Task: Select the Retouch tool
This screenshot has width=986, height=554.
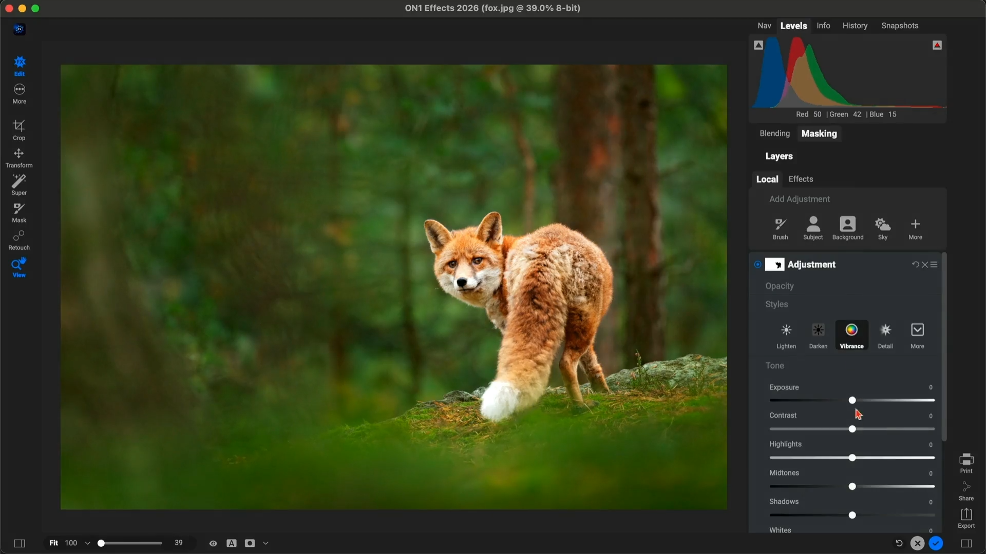Action: [19, 240]
